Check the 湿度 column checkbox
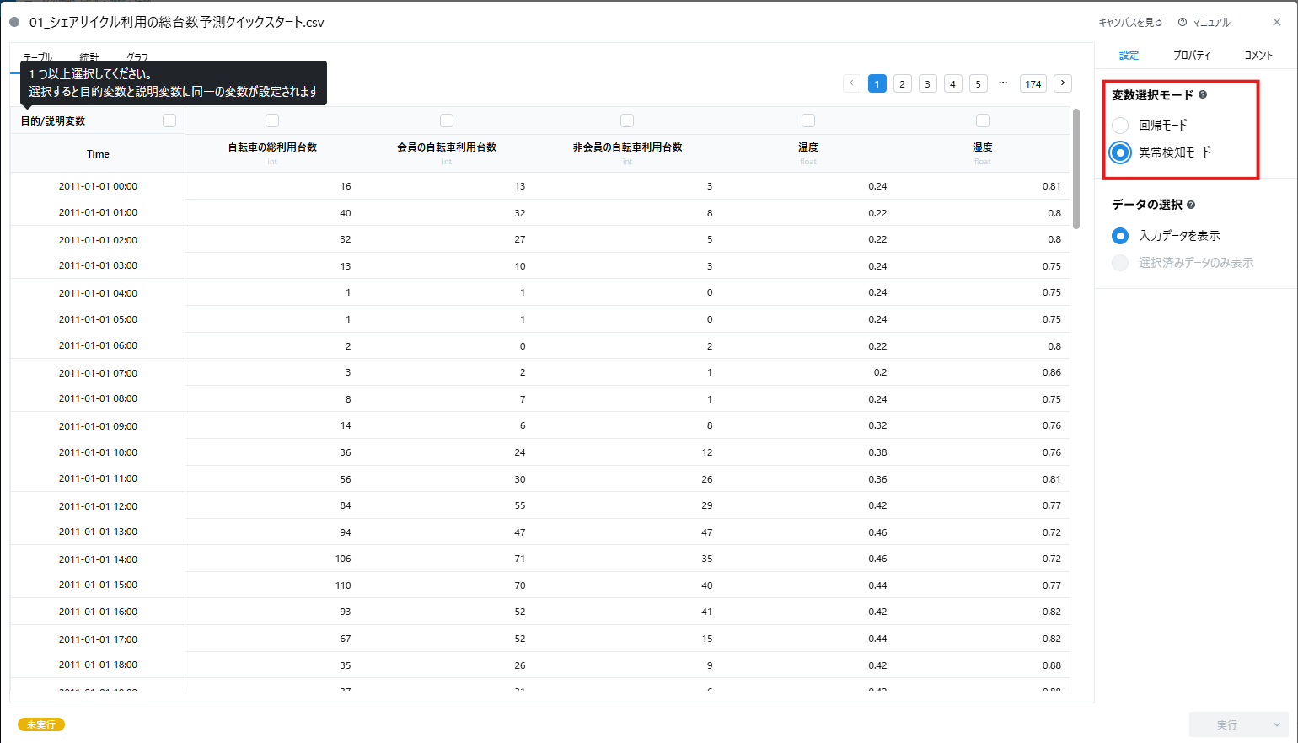Viewport: 1298px width, 743px height. pyautogui.click(x=983, y=120)
